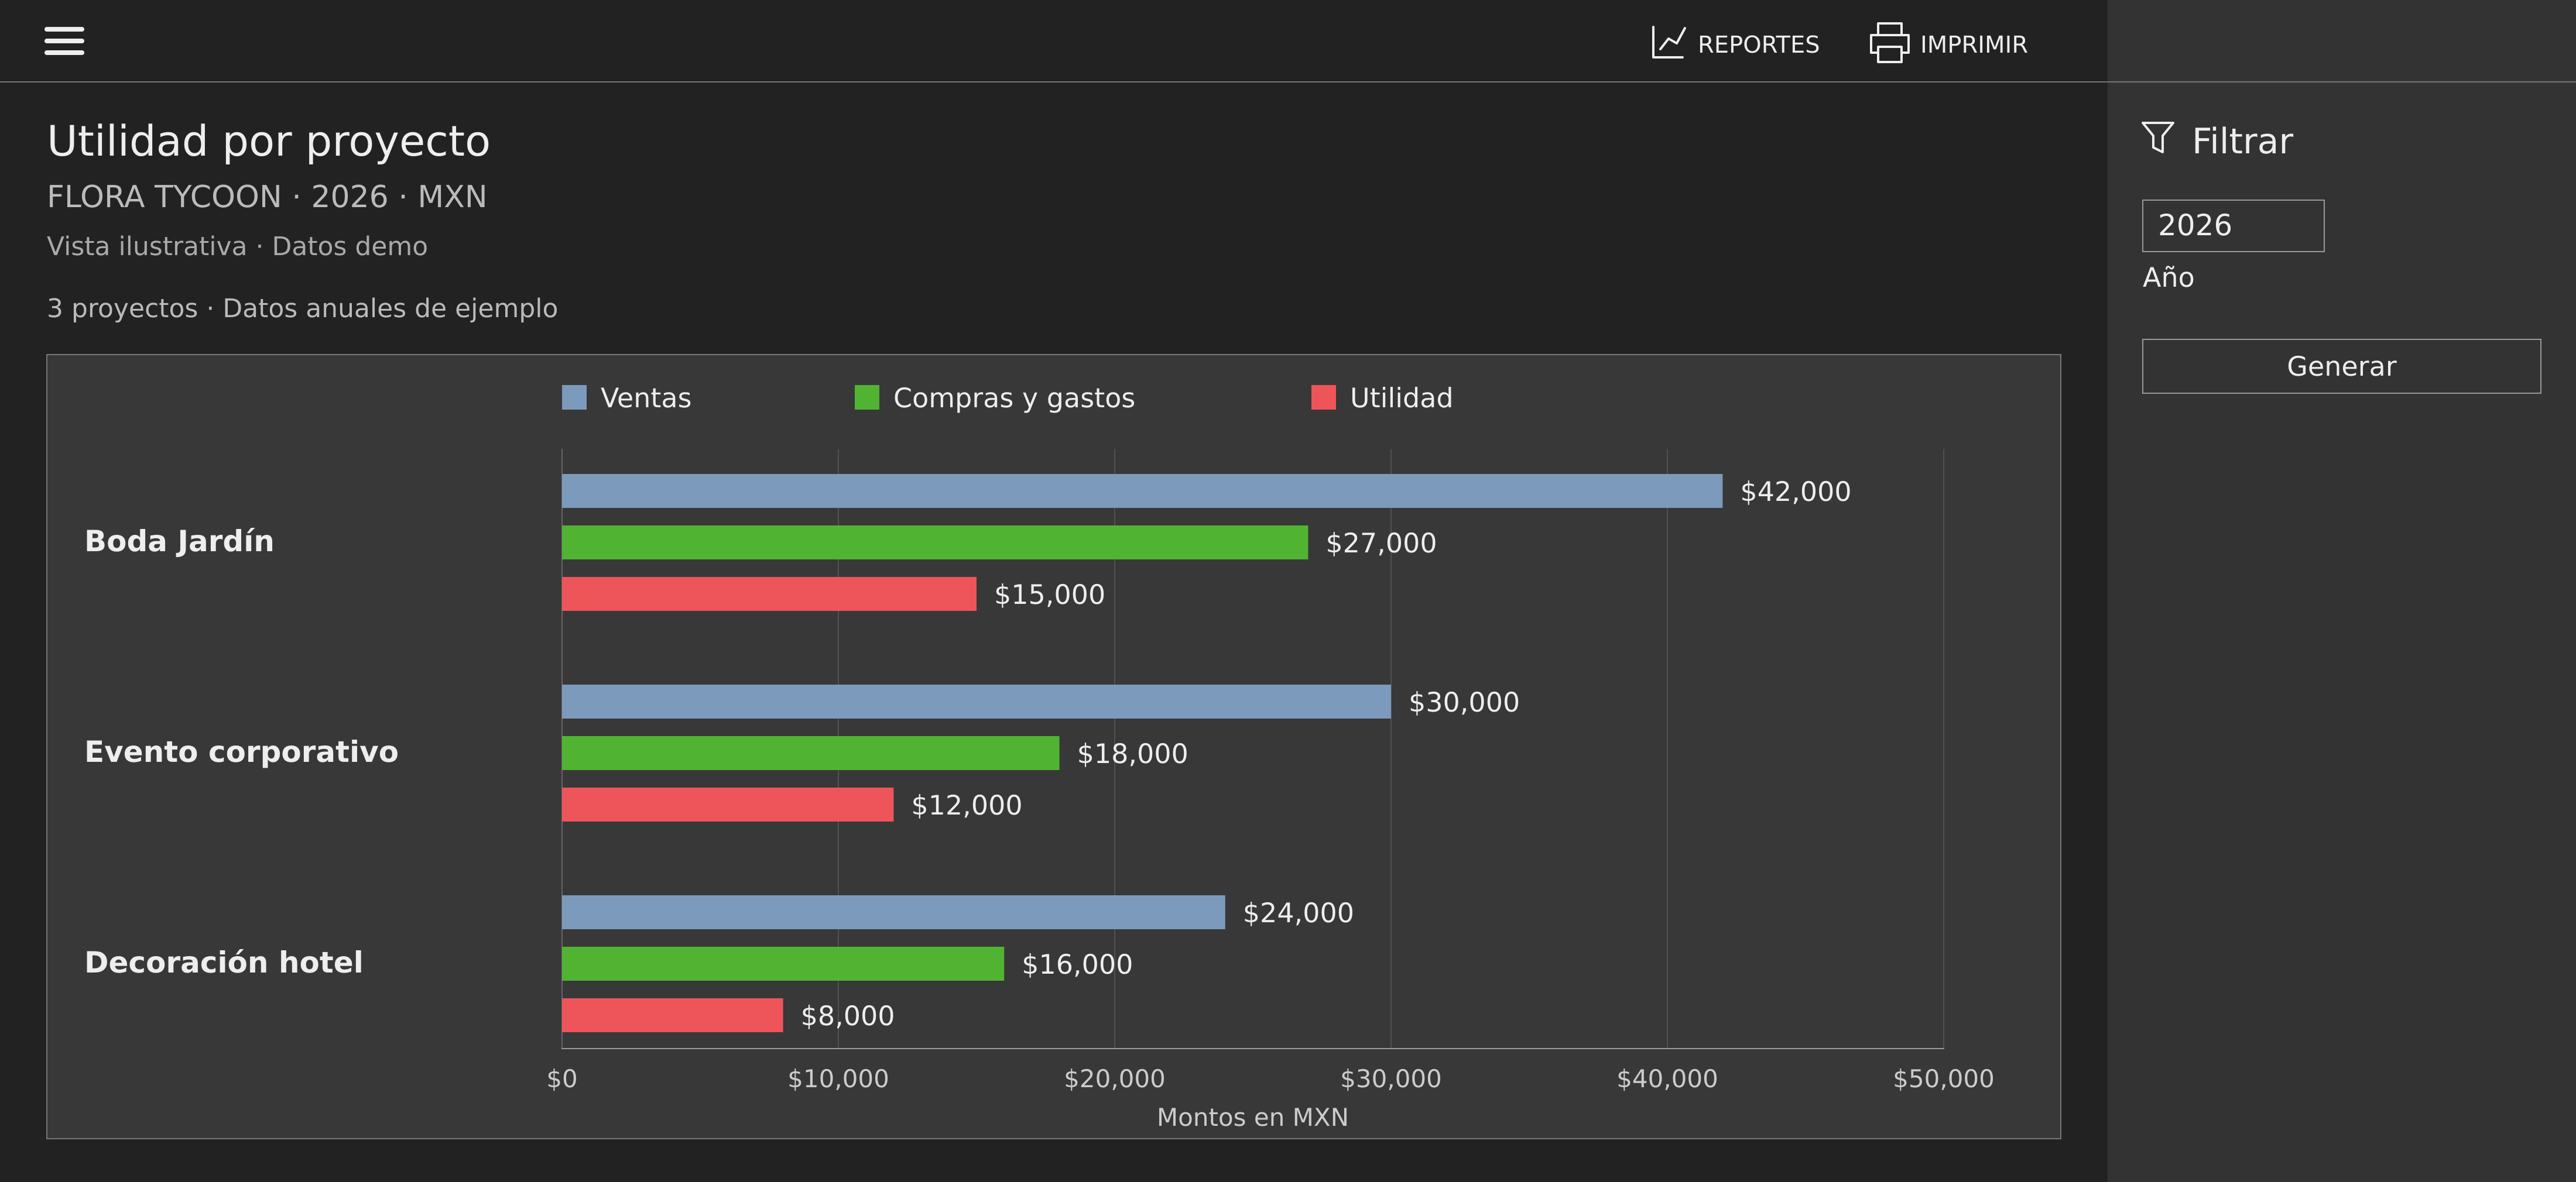2576x1182 pixels.
Task: Click the $20,000 axis tick label
Action: pyautogui.click(x=1114, y=1079)
